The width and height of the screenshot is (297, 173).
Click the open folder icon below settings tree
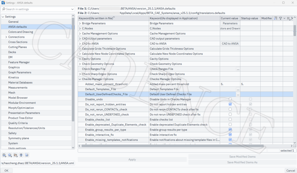click(15, 155)
